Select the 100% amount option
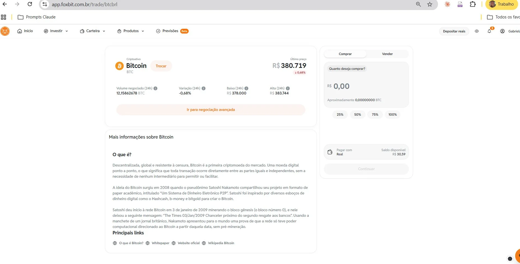This screenshot has height=264, width=520. pos(392,115)
